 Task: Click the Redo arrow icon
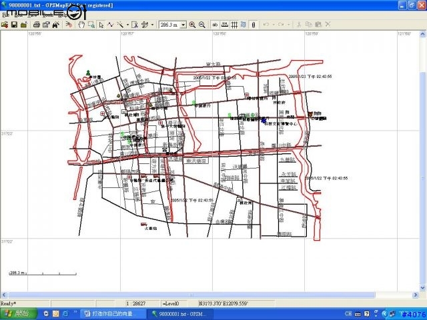click(x=281, y=25)
